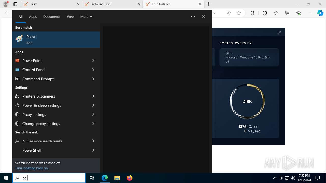Screen dimensions: 326x183
Task: Switch to the Web search filter
Action: pyautogui.click(x=70, y=17)
